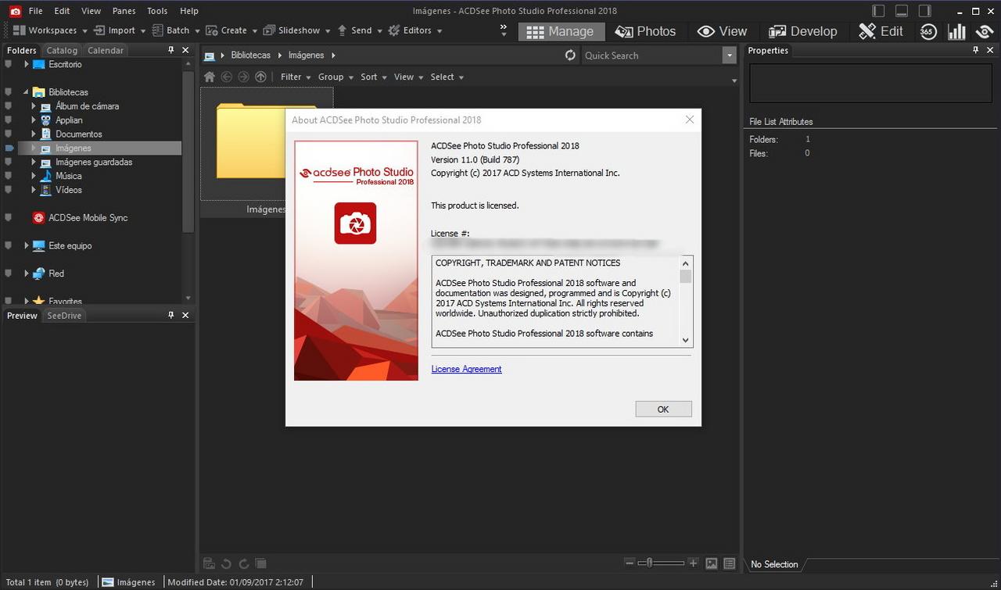Pin the Preview pane

point(171,315)
